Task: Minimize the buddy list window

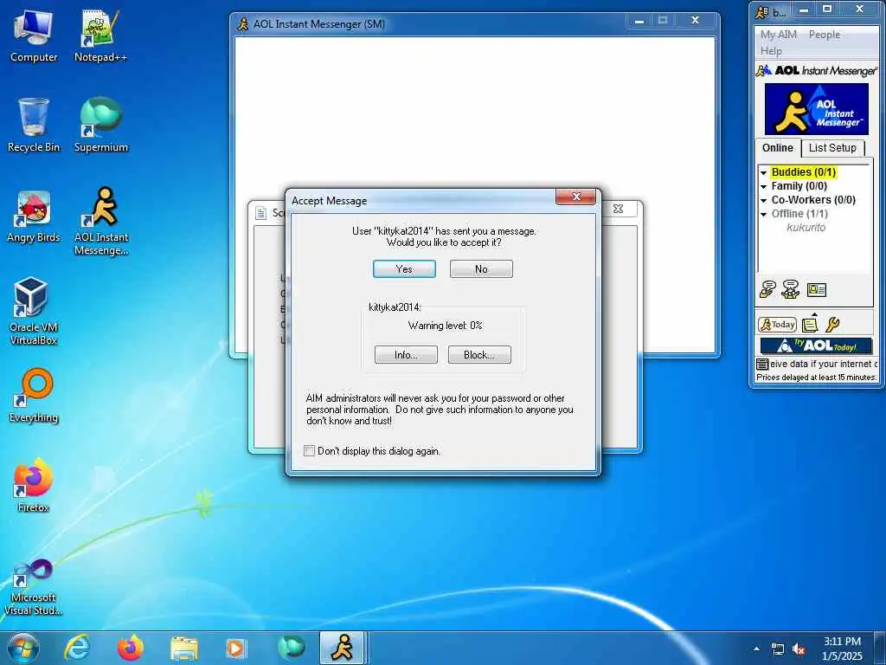Action: pos(804,10)
